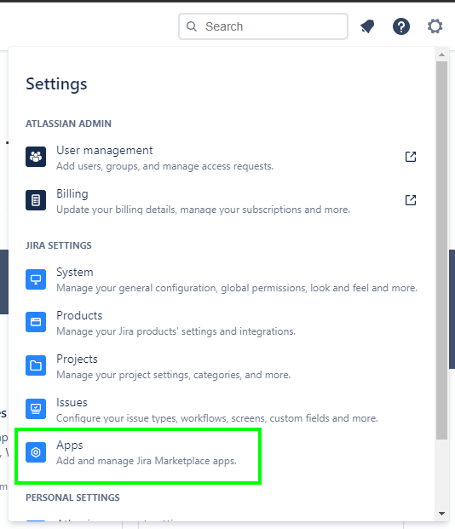455x529 pixels.
Task: Click the System monitor icon
Action: coord(36,279)
